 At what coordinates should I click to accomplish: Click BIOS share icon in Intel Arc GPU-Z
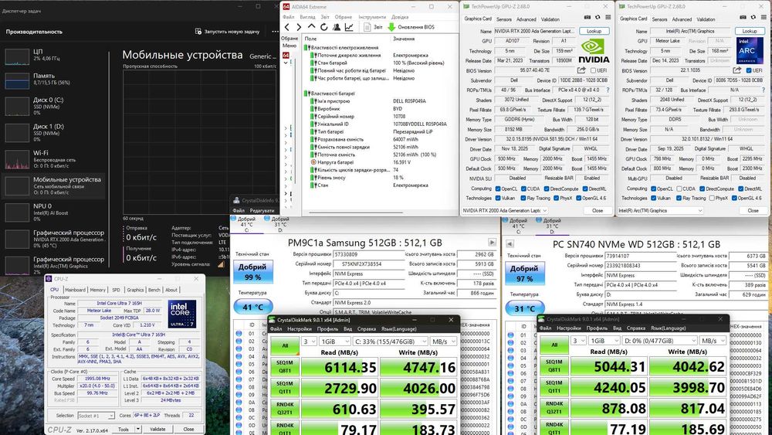737,70
